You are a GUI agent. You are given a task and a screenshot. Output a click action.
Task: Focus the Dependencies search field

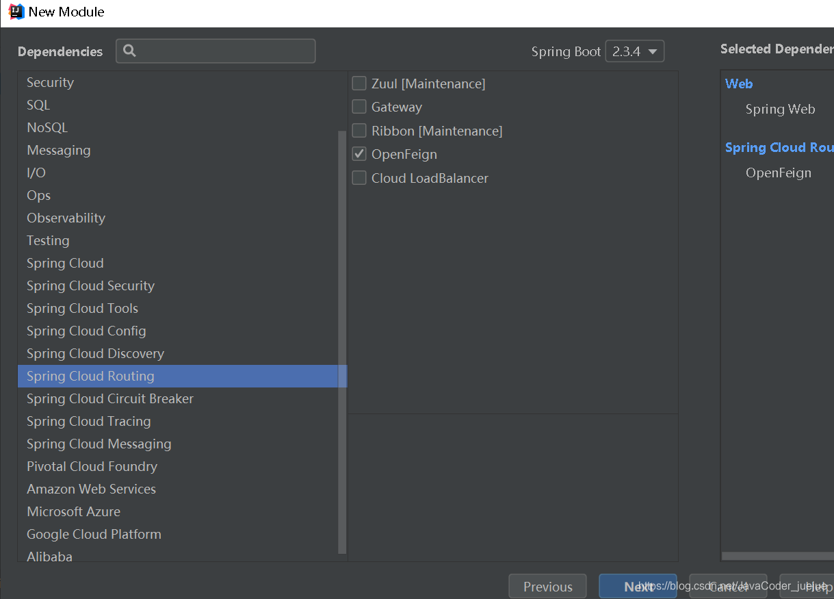216,51
